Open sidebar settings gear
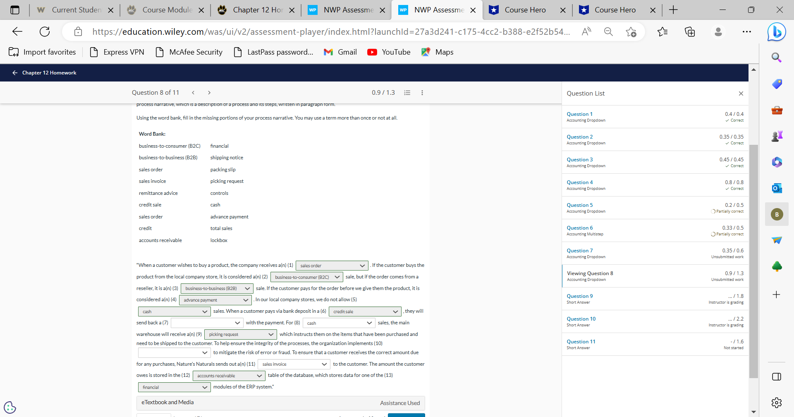Image resolution: width=794 pixels, height=417 pixels. (x=776, y=403)
